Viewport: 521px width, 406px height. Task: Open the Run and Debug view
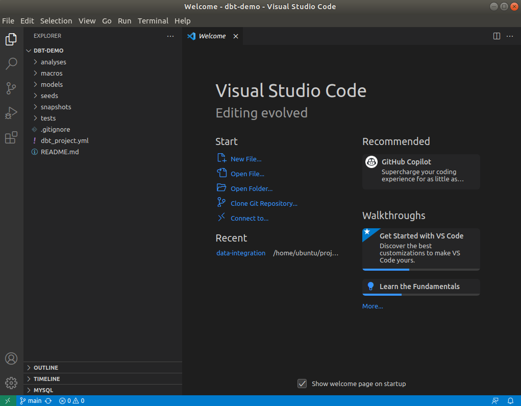11,113
